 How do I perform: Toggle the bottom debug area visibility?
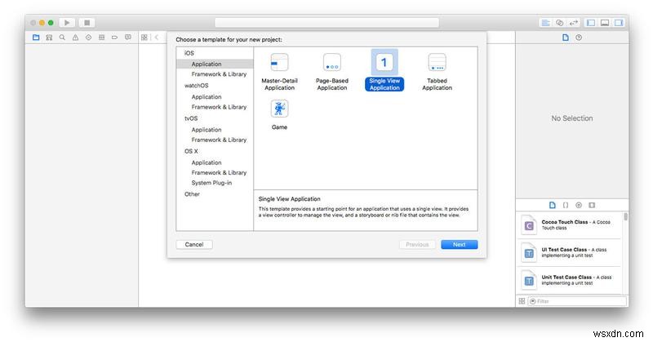pos(604,22)
